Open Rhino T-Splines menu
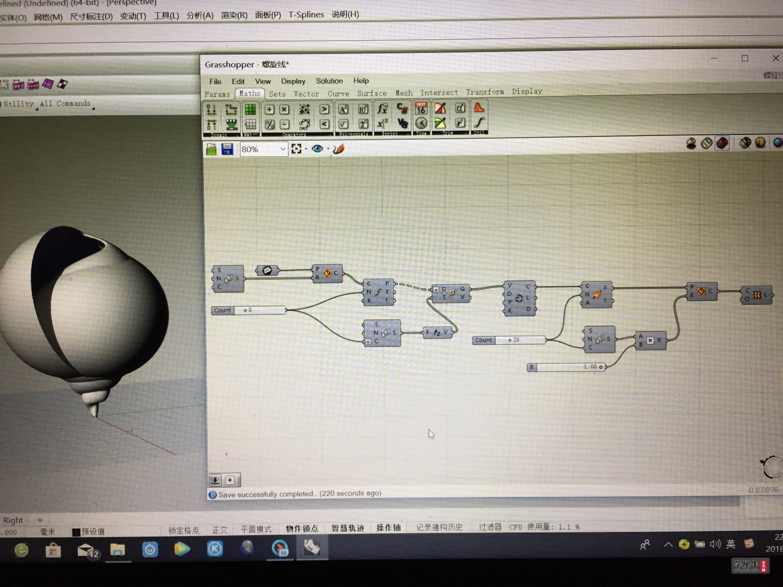 pyautogui.click(x=306, y=15)
